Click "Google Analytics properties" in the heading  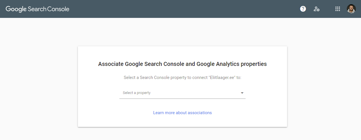[x=231, y=64]
